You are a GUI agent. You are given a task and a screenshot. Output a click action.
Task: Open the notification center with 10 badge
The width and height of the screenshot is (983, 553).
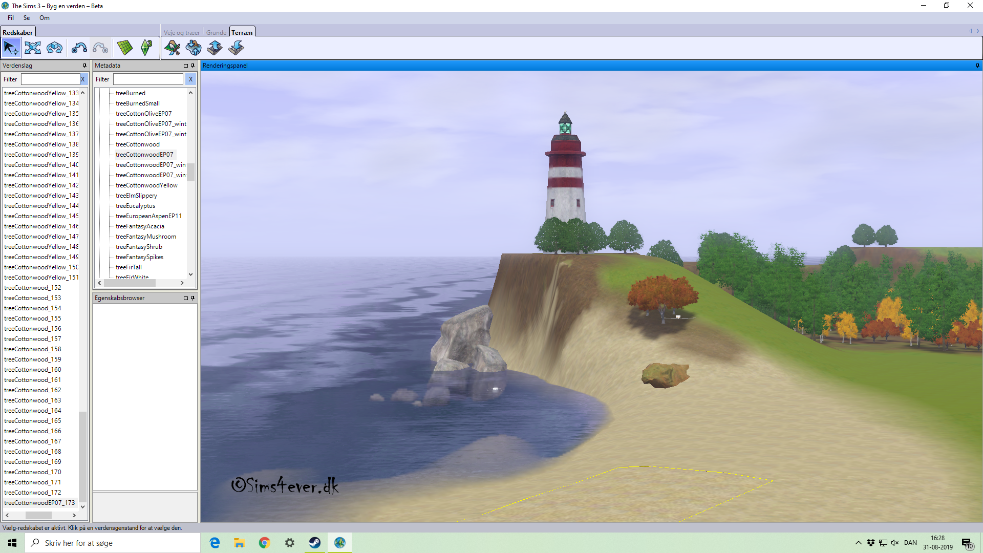pos(967,543)
